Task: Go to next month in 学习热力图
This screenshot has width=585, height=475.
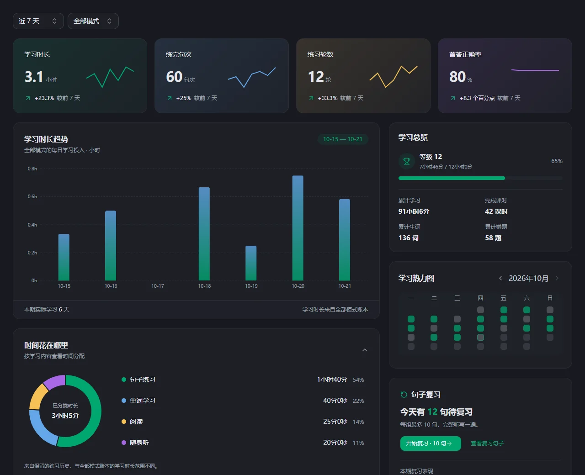Action: (557, 278)
